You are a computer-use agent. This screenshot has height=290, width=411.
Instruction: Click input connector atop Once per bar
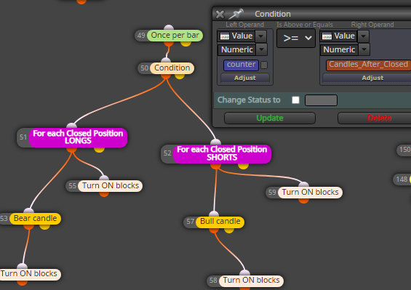click(x=169, y=27)
